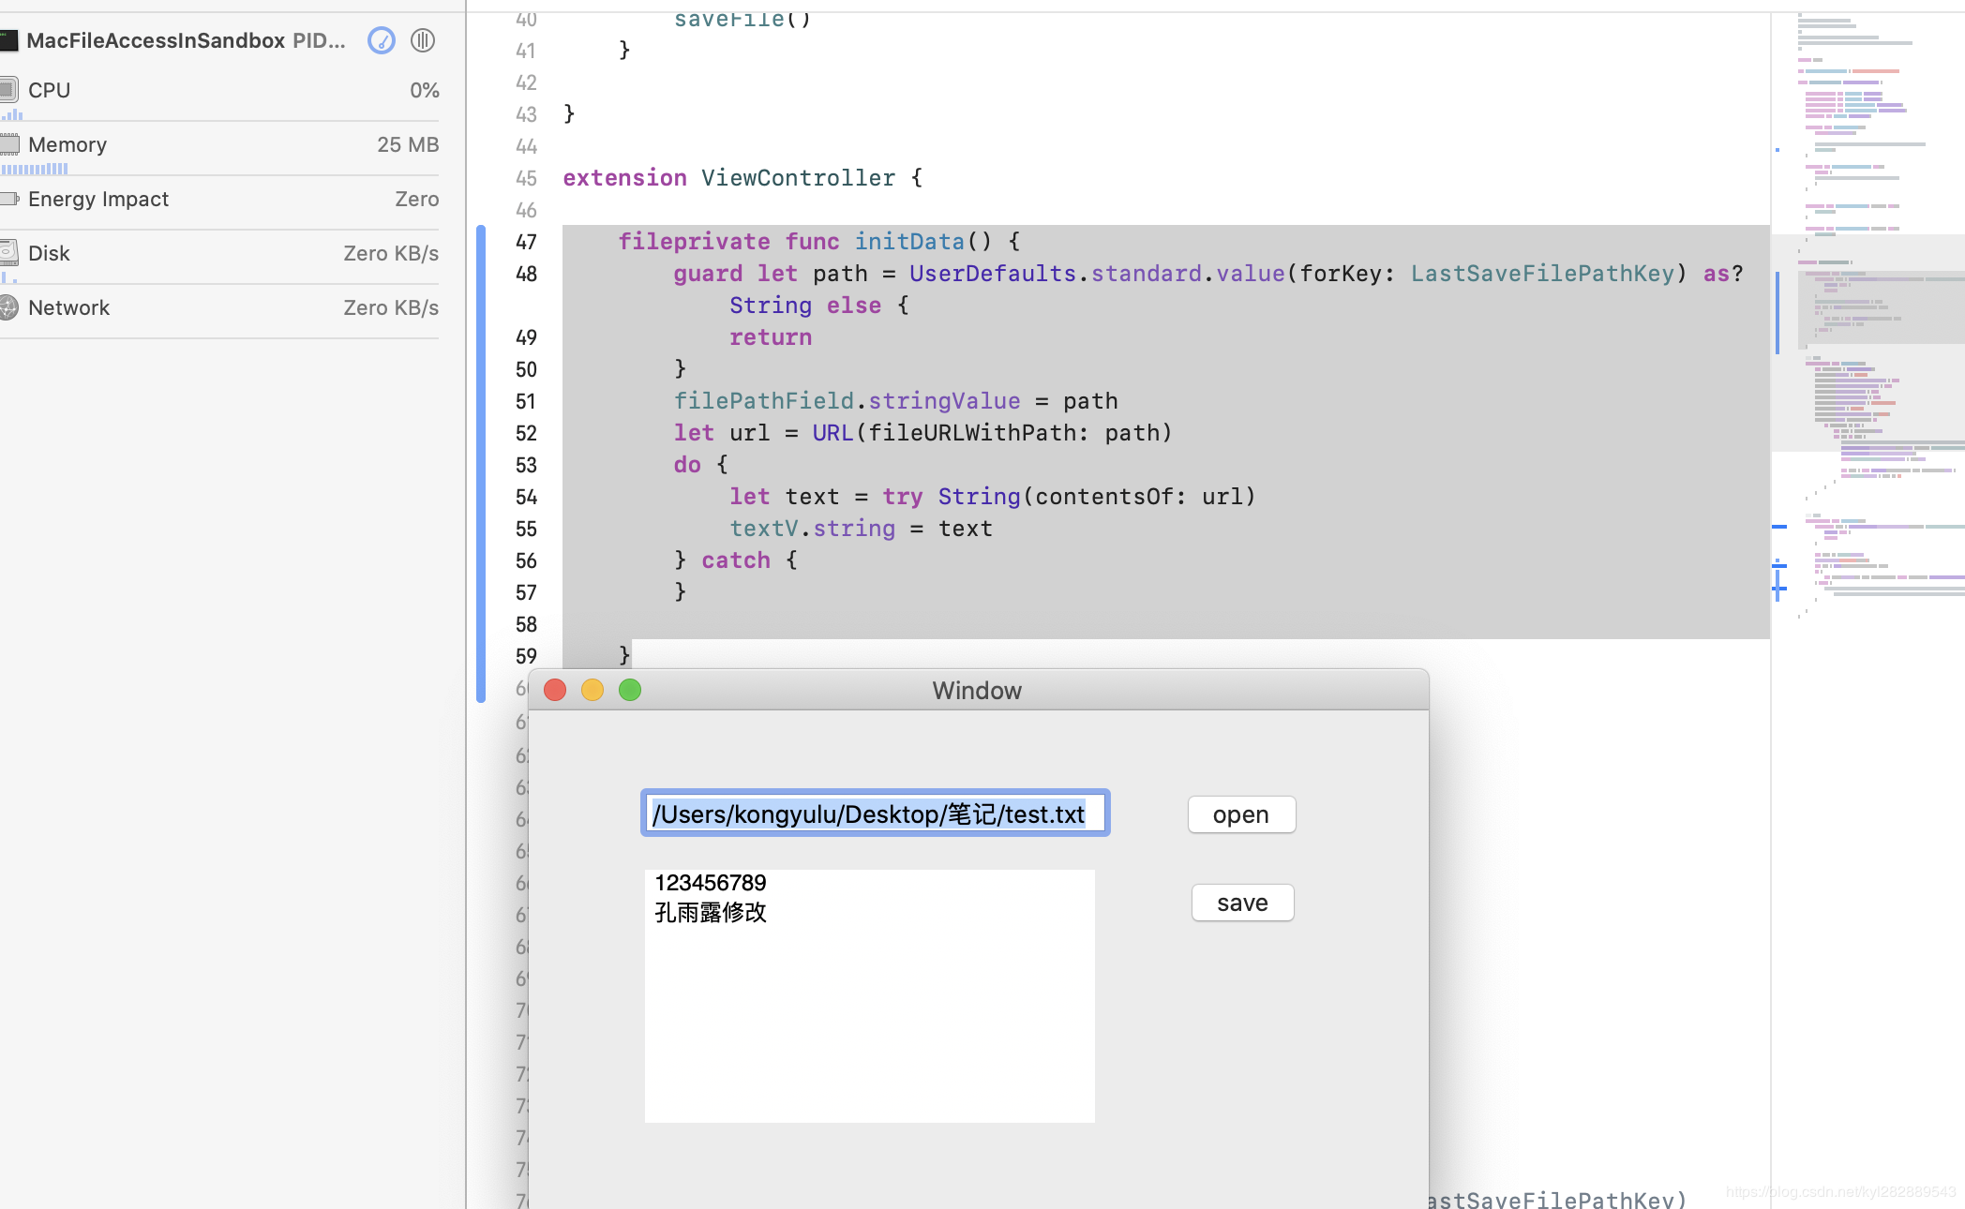Click the blue change bar beside line 47
This screenshot has height=1209, width=1965.
pos(481,242)
